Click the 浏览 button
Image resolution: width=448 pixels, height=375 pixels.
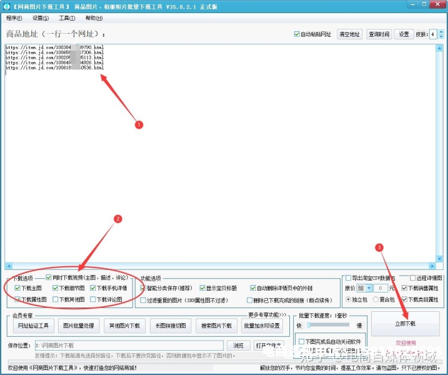click(x=238, y=346)
